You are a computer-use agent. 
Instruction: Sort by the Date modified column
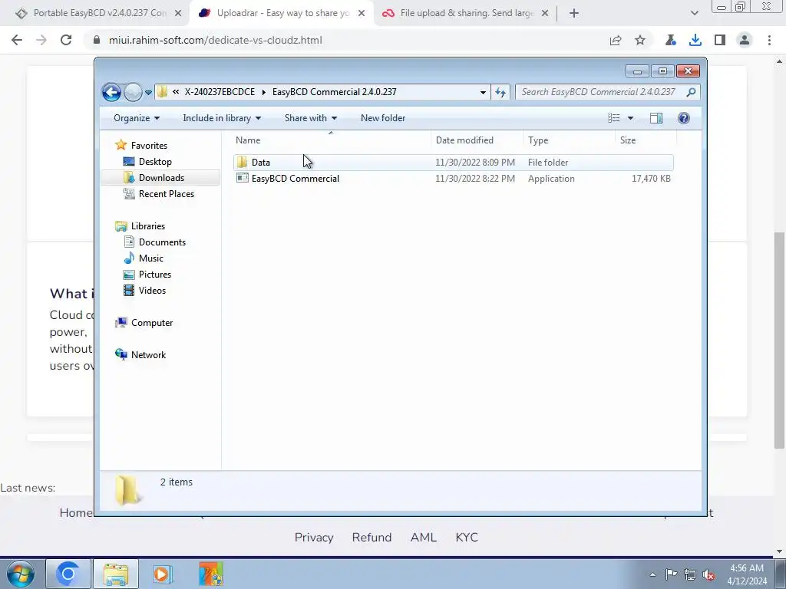coord(477,140)
